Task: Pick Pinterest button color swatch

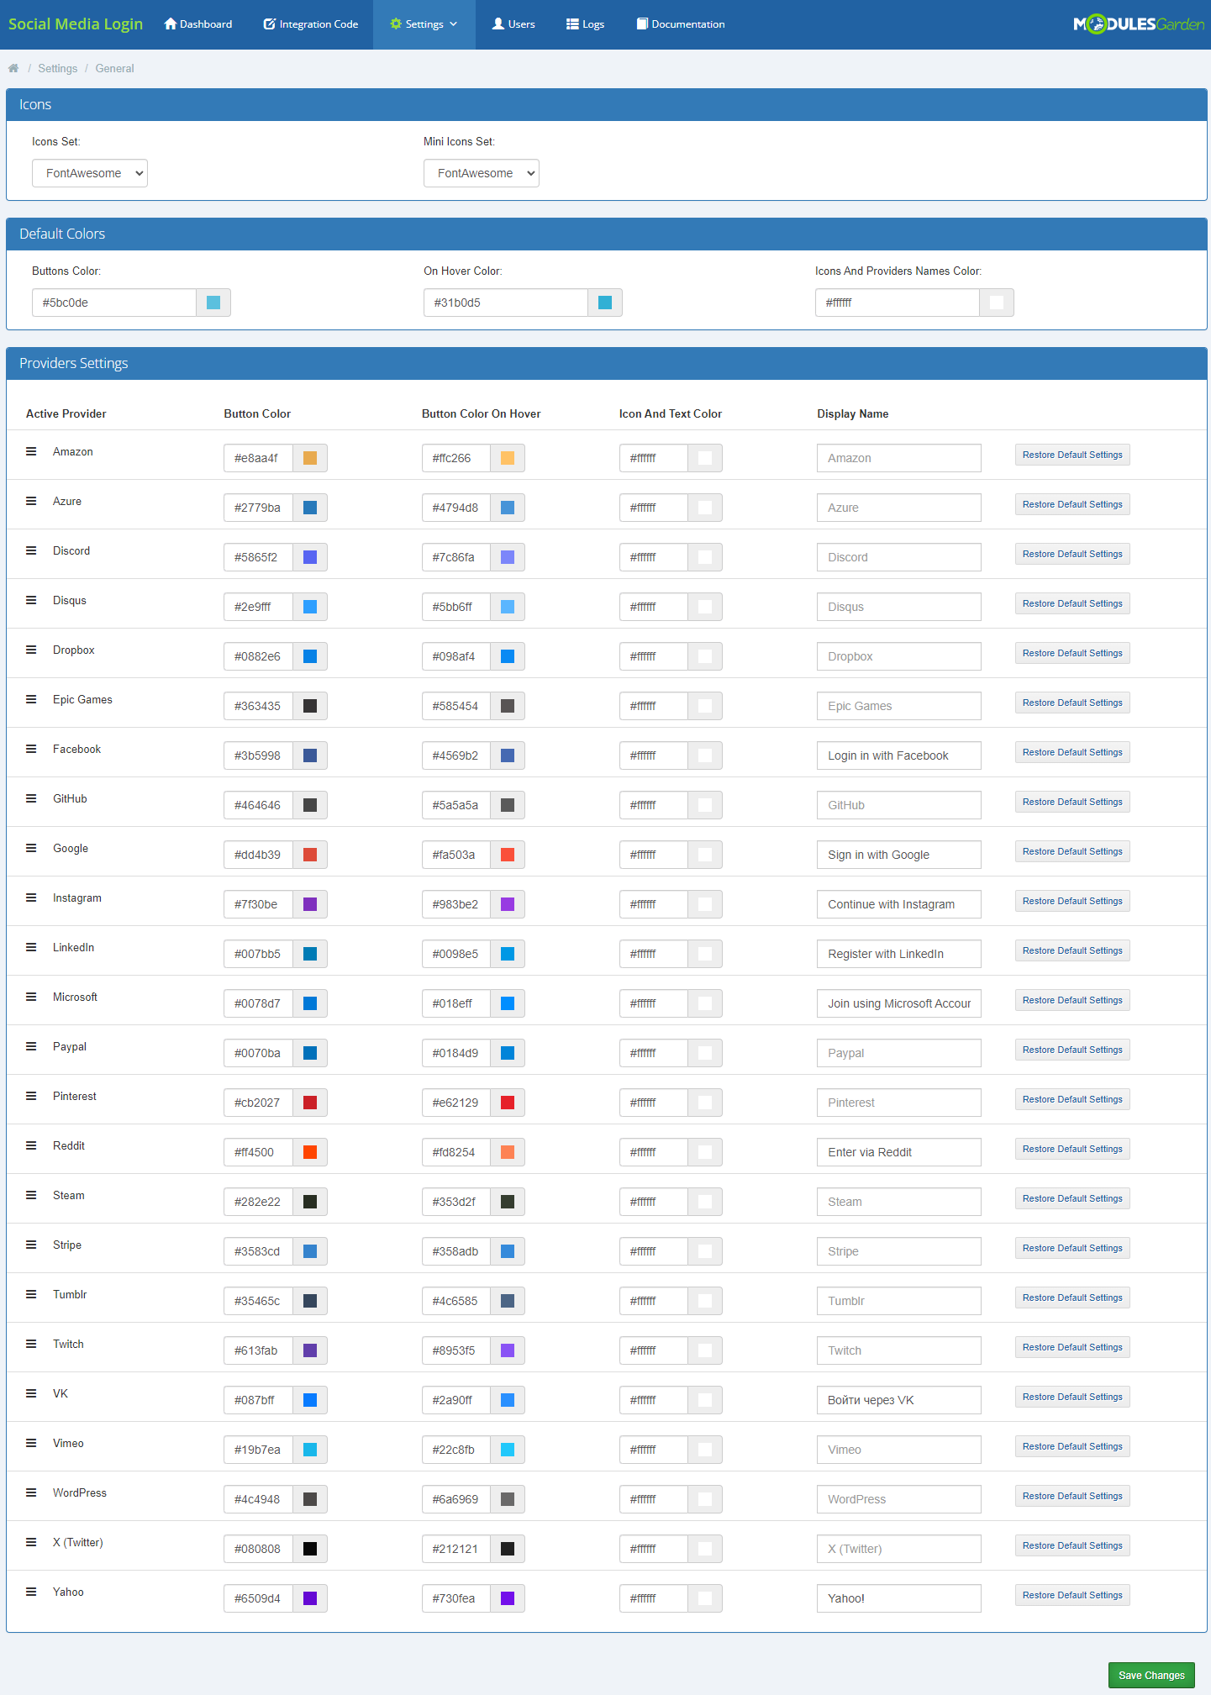Action: [310, 1103]
